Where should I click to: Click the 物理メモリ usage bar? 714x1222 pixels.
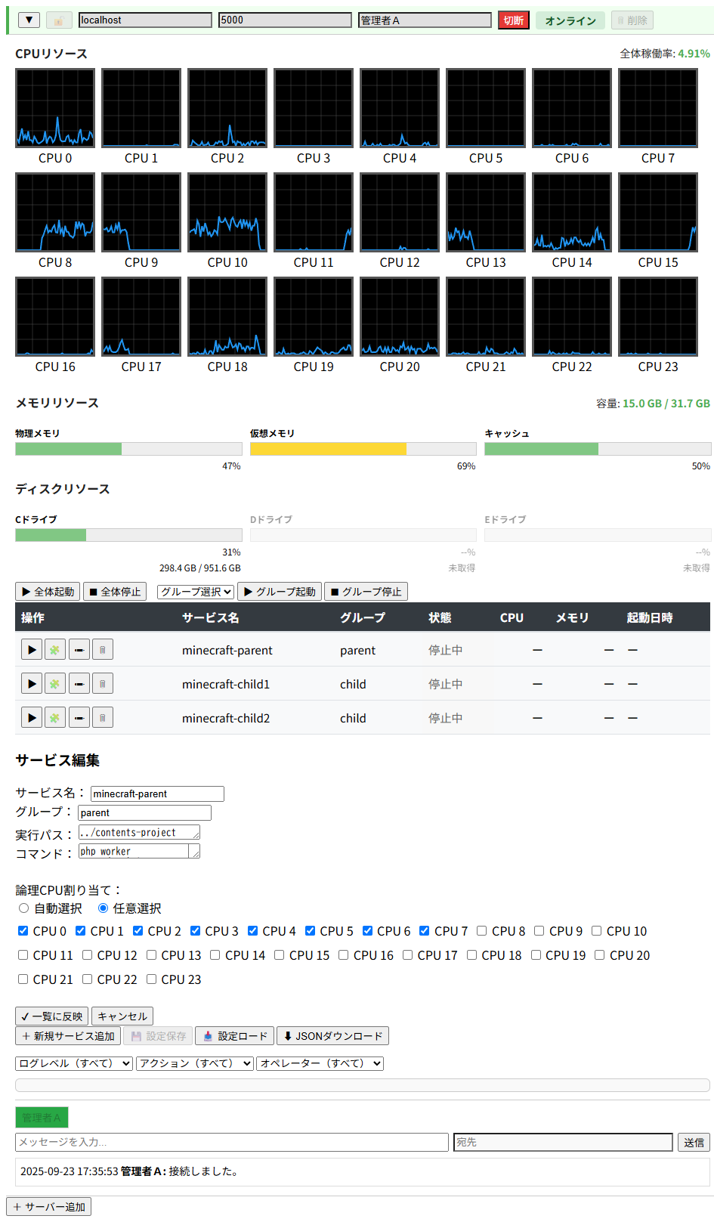pos(128,449)
